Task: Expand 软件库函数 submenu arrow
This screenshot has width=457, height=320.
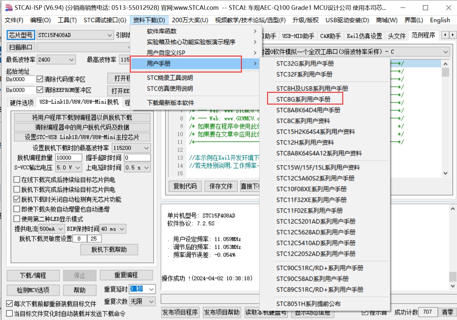Action: (x=255, y=31)
